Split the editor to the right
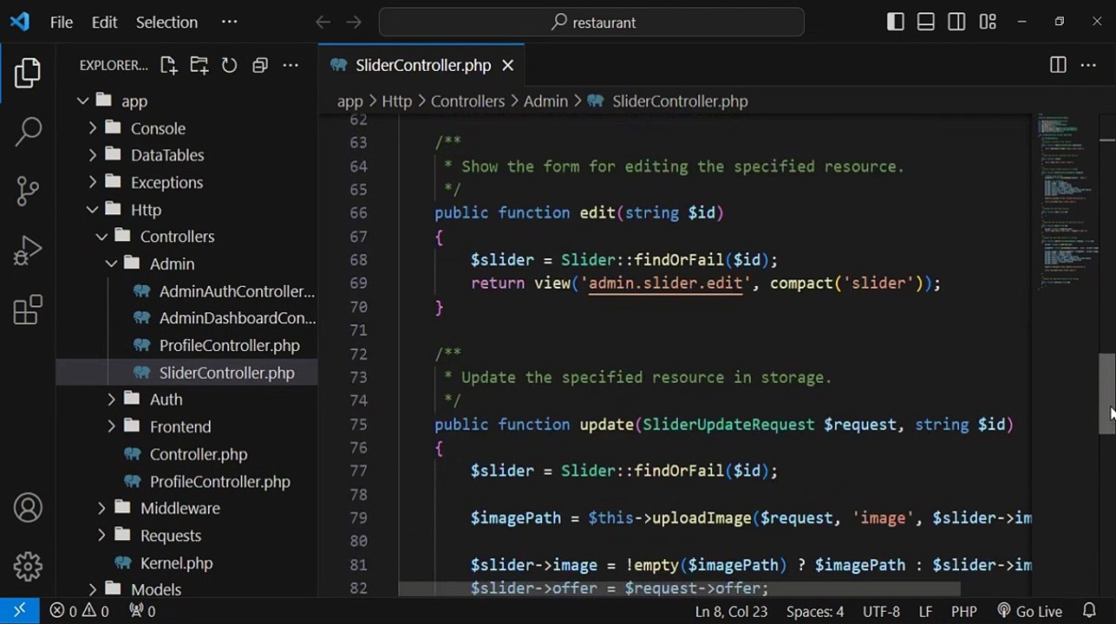 [x=1058, y=65]
